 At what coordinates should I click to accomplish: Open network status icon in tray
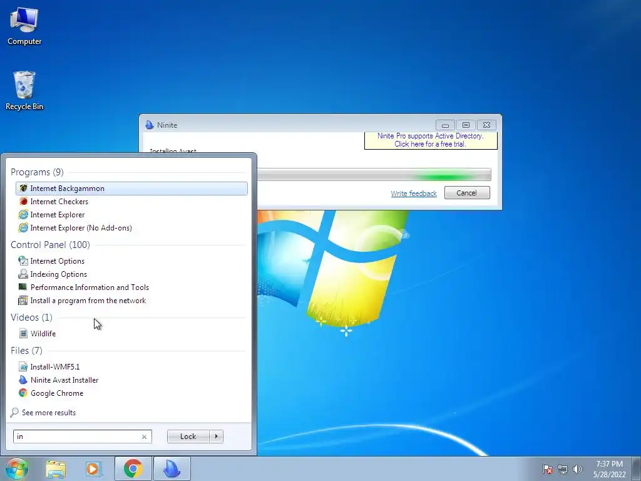pyautogui.click(x=563, y=469)
